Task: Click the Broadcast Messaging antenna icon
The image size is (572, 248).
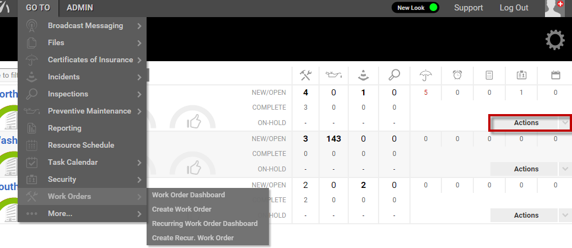Action: click(32, 26)
